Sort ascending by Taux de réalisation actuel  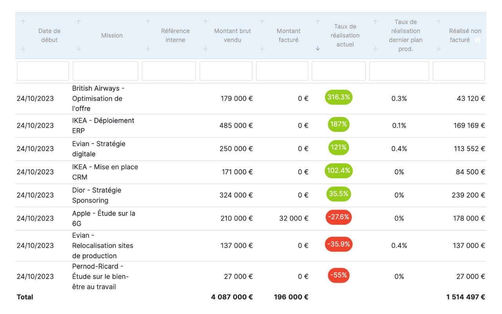(x=318, y=22)
